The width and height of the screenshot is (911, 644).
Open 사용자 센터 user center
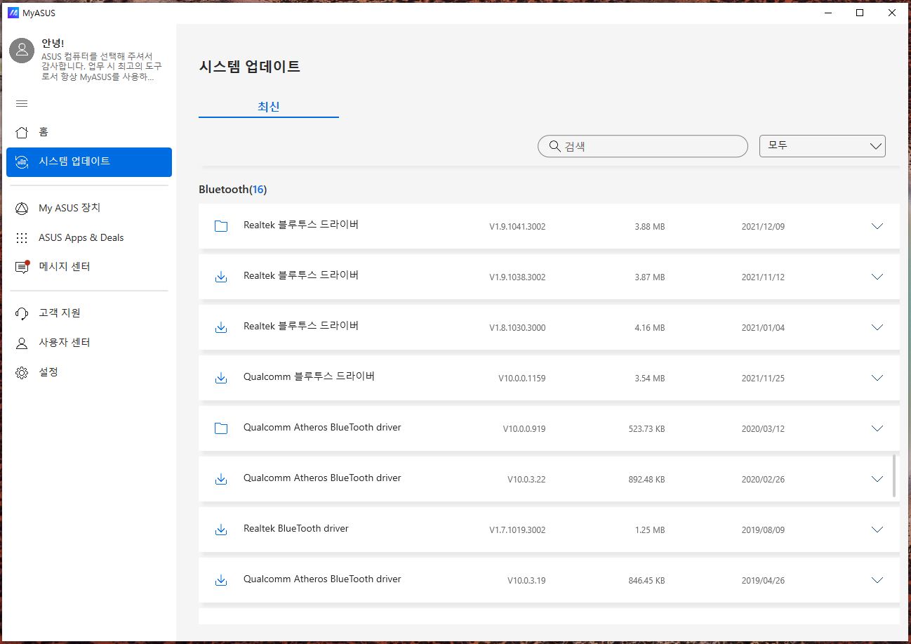89,343
